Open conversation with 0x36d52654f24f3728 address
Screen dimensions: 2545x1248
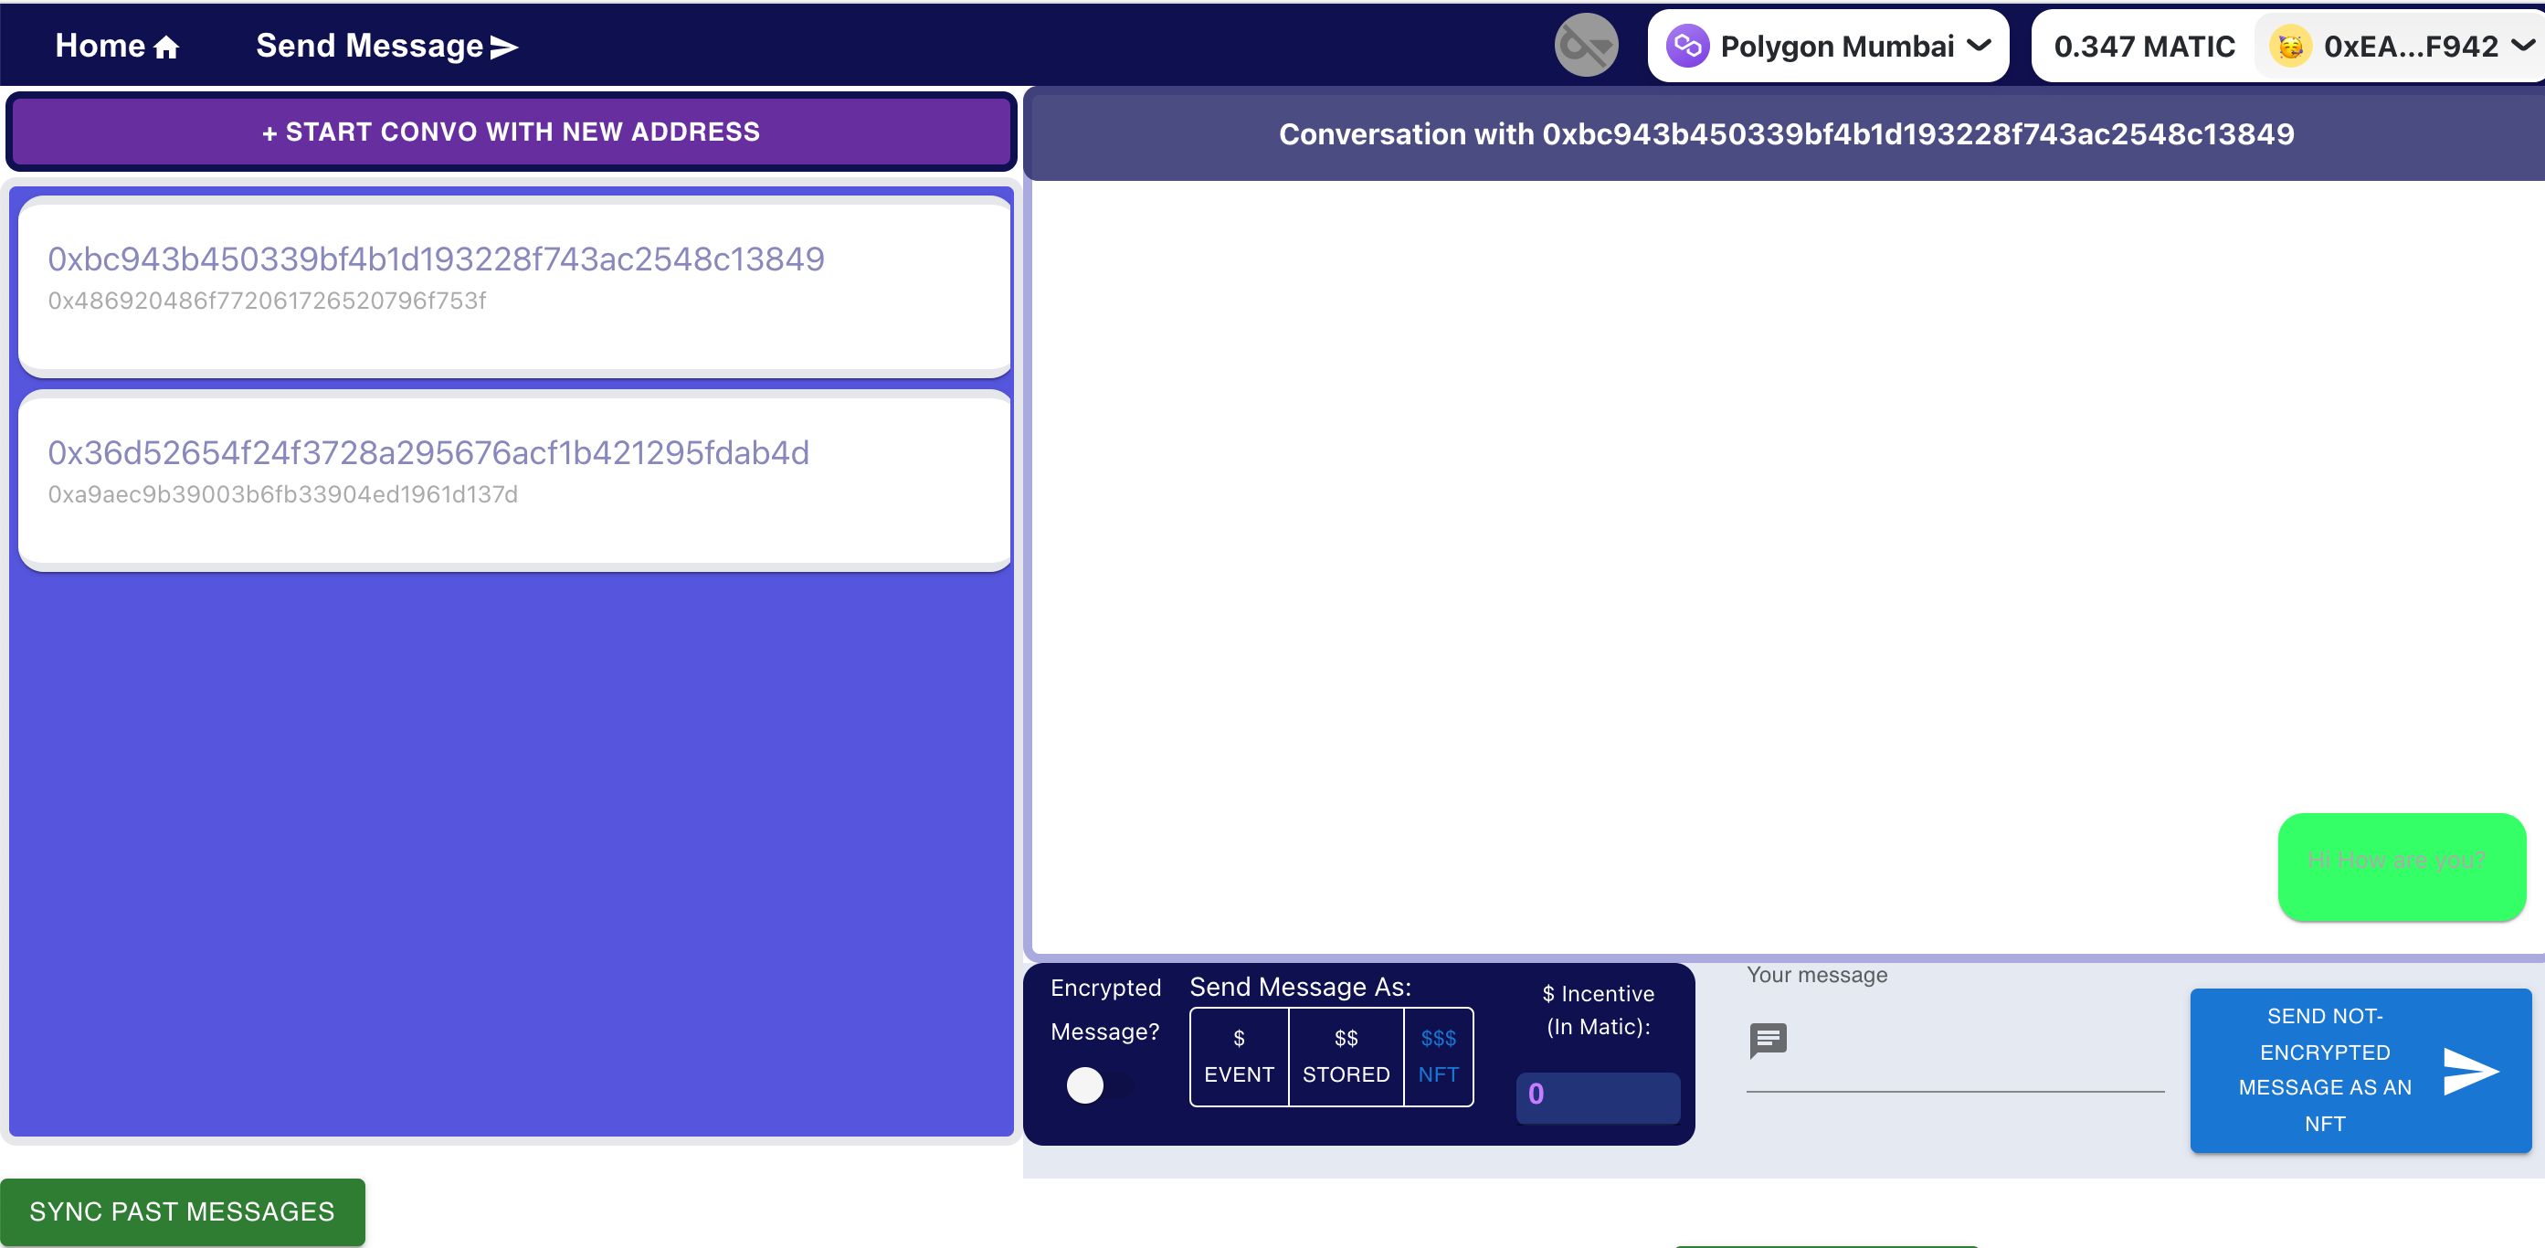(510, 471)
